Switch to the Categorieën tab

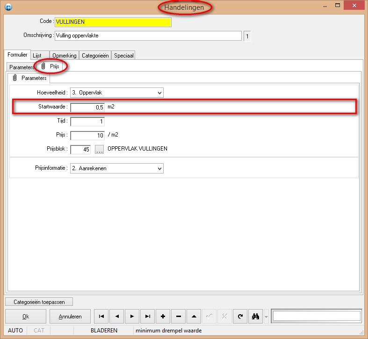point(95,56)
